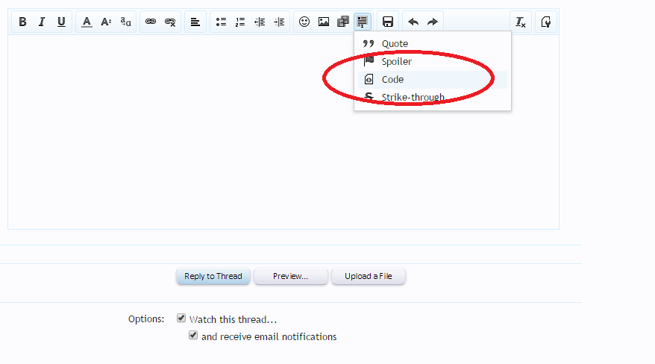Open the font family menu
This screenshot has height=364, width=655.
pyautogui.click(x=125, y=22)
